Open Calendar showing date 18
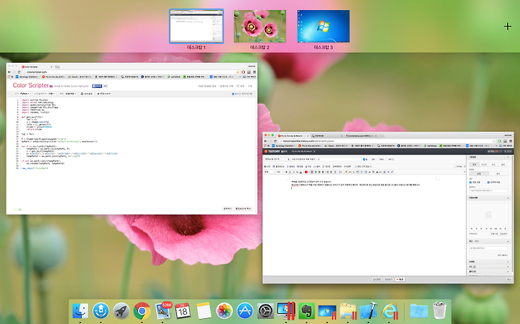The width and height of the screenshot is (520, 324). pos(183,311)
